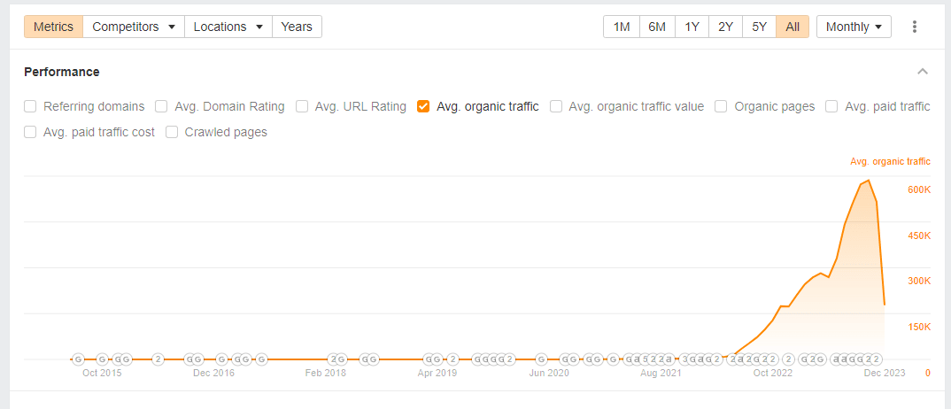This screenshot has height=409, width=951.
Task: Click isolated 2 marker right of Oct 2022
Action: (x=788, y=359)
